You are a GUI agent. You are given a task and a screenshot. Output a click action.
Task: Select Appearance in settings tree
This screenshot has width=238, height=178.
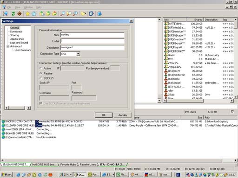(17, 39)
